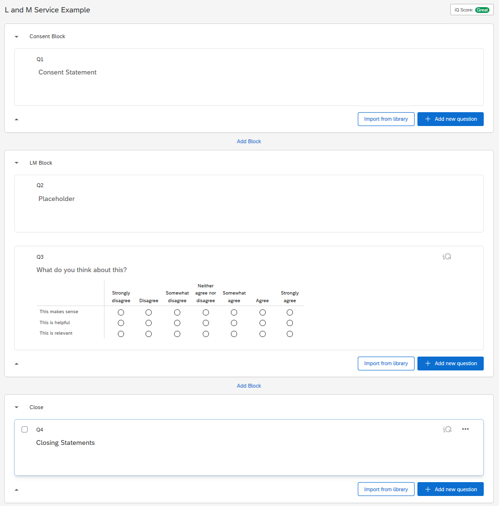Select Strongly disagree for This makes sense
Viewport: 499px width, 506px height.
point(121,312)
